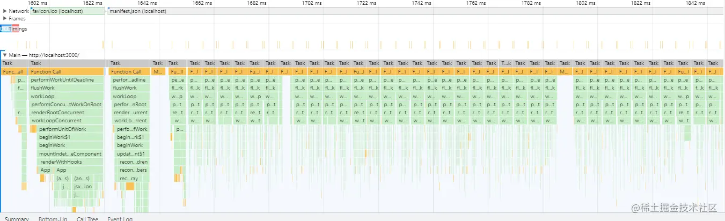Screen dimensions: 725x221
Task: Select the performConcu...tWorkOnRoot bar
Action: coord(67,105)
